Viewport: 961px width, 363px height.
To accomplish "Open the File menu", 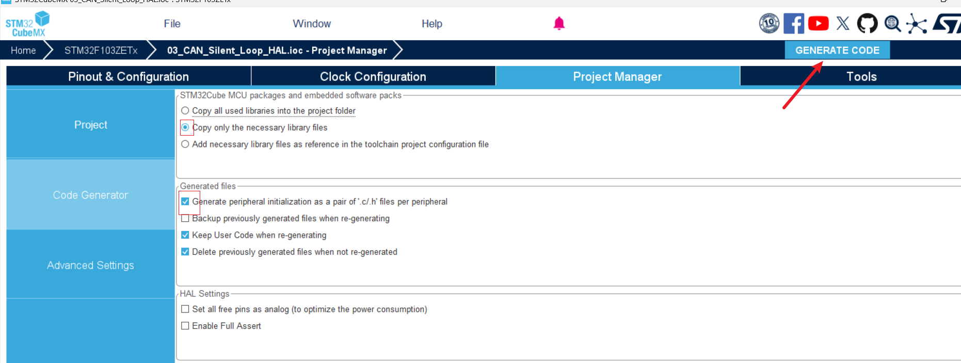I will click(172, 24).
